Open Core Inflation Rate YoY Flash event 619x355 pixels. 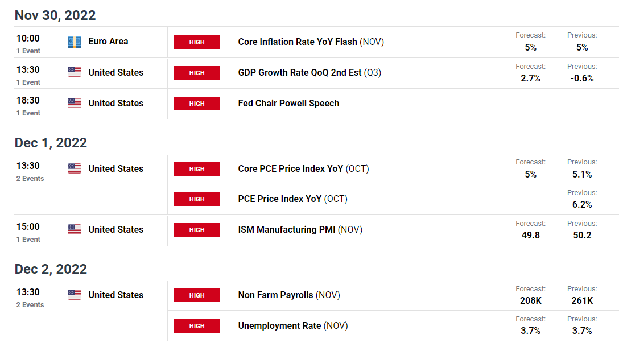click(x=311, y=42)
